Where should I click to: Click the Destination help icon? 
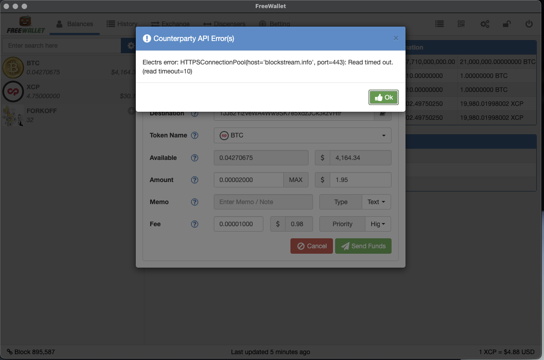coord(194,113)
